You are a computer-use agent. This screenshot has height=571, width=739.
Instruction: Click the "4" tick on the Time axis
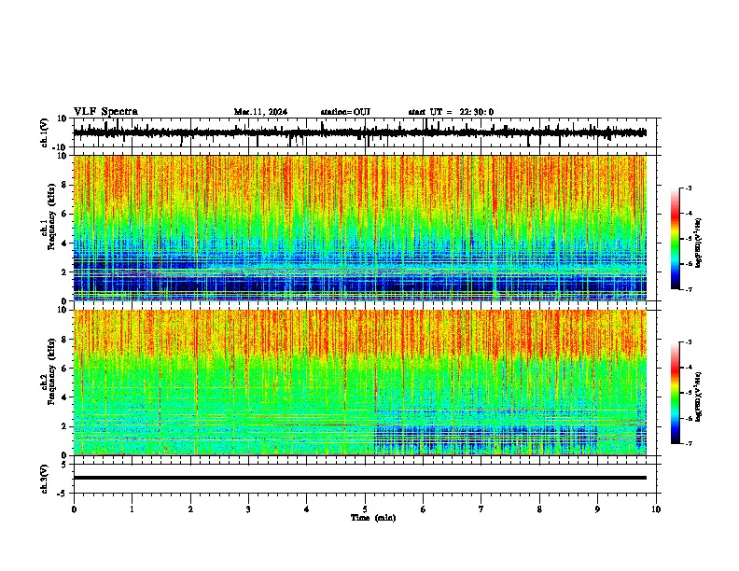pos(307,509)
